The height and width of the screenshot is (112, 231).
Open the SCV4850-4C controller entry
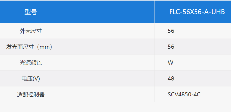(x=184, y=95)
